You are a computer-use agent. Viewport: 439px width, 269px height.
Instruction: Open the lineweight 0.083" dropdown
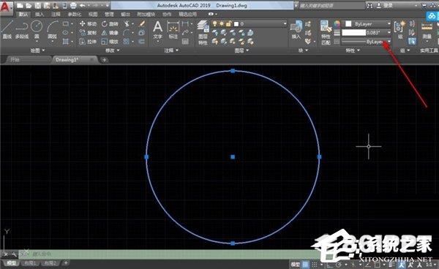coord(365,33)
